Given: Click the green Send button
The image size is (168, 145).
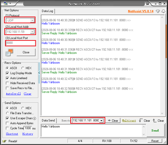Looking at the screenshot, I should [x=155, y=130].
